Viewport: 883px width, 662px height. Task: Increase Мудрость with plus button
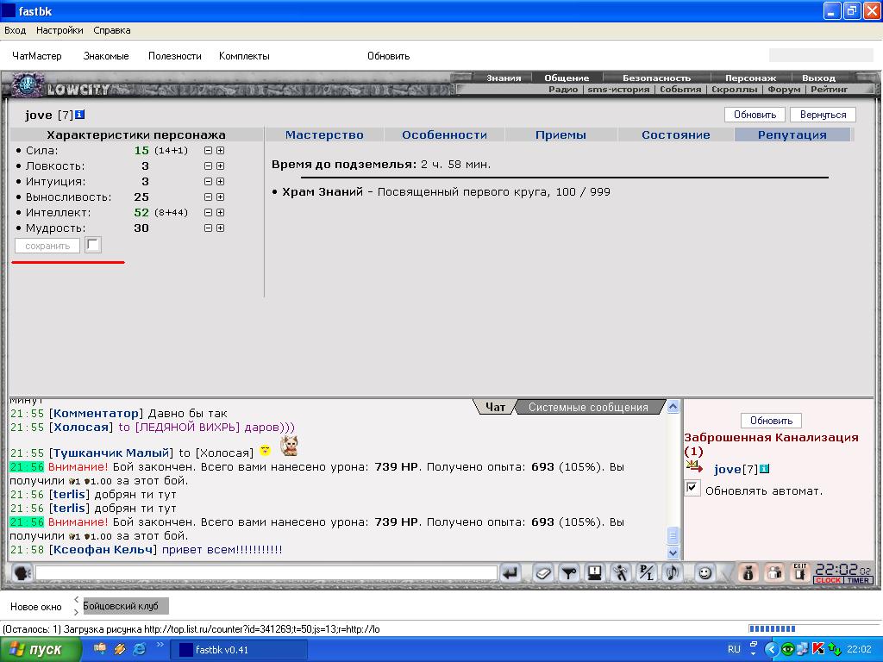pyautogui.click(x=220, y=228)
